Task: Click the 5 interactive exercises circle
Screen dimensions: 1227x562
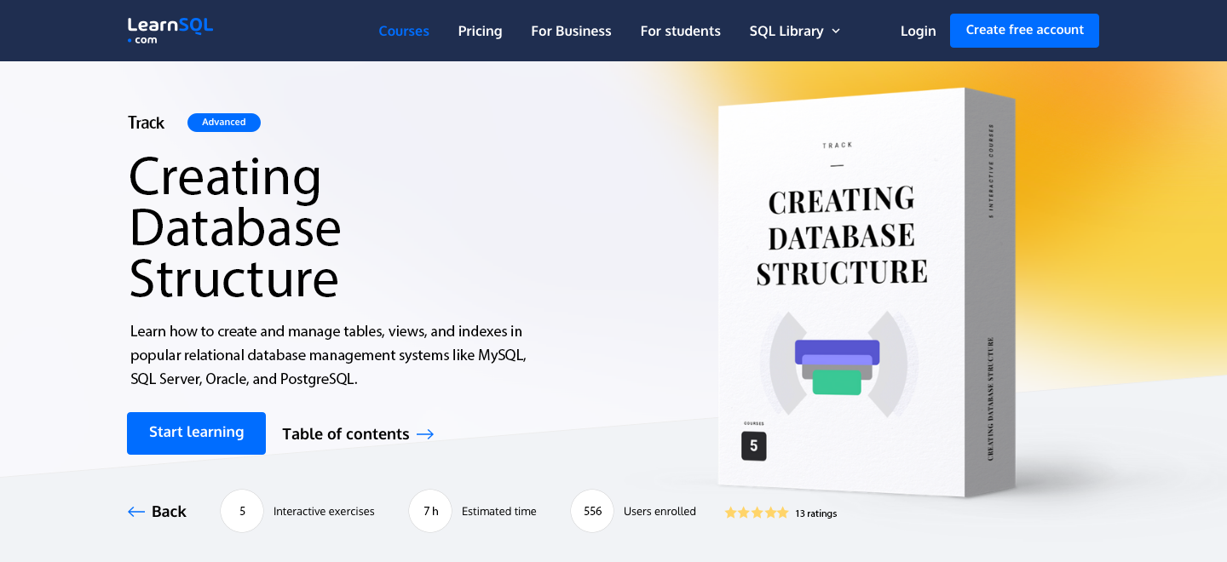Action: tap(242, 511)
